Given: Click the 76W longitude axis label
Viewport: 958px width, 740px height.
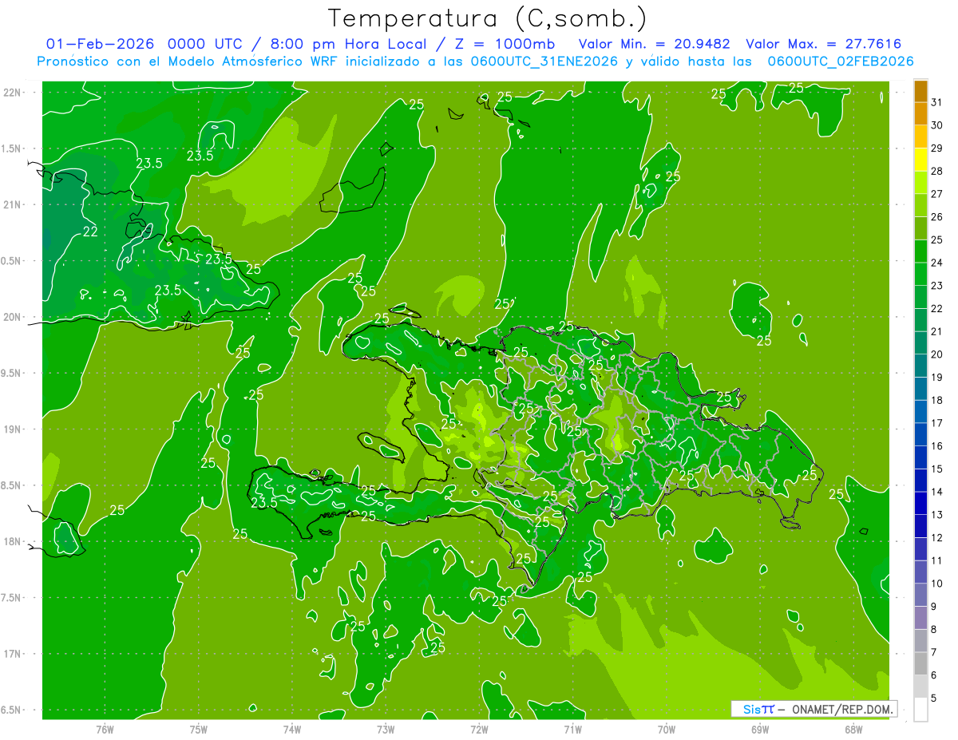Looking at the screenshot, I should (x=105, y=729).
